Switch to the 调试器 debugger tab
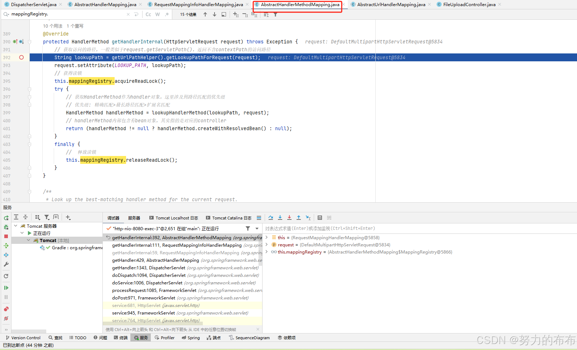Viewport: 577px width, 350px height. point(113,218)
